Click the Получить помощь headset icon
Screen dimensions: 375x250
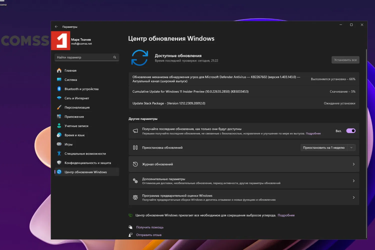130,227
